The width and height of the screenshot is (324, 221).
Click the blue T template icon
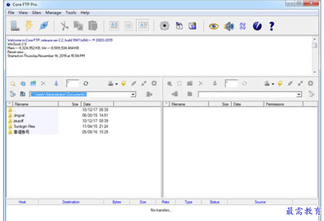coord(192,26)
